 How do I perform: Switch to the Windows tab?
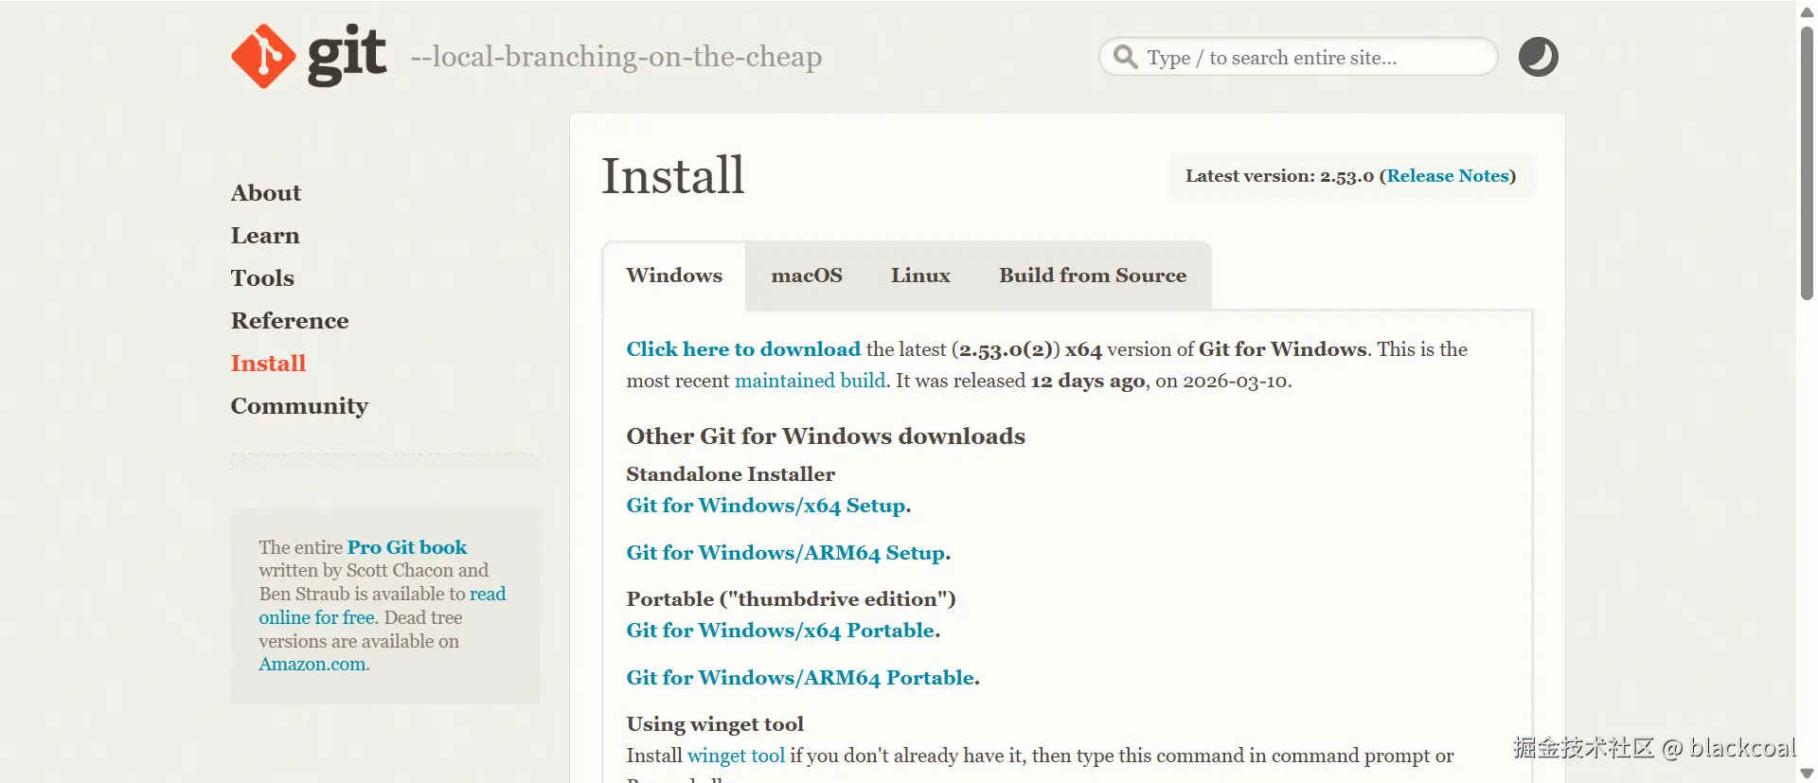(x=674, y=276)
